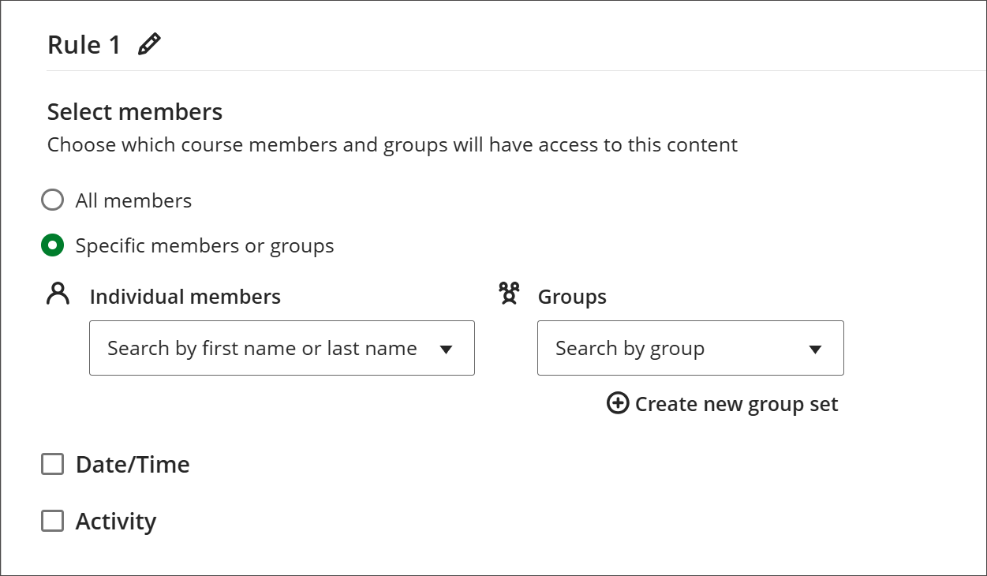Click the arrow on the Groups search dropdown

(816, 348)
